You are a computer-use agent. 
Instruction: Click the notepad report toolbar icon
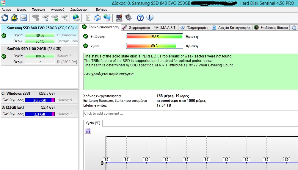(x=88, y=18)
